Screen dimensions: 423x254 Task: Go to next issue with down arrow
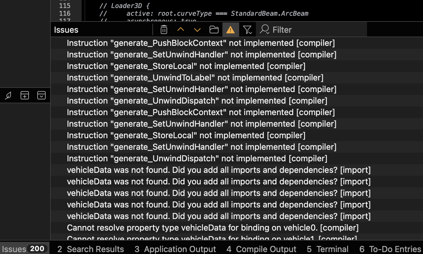point(197,30)
